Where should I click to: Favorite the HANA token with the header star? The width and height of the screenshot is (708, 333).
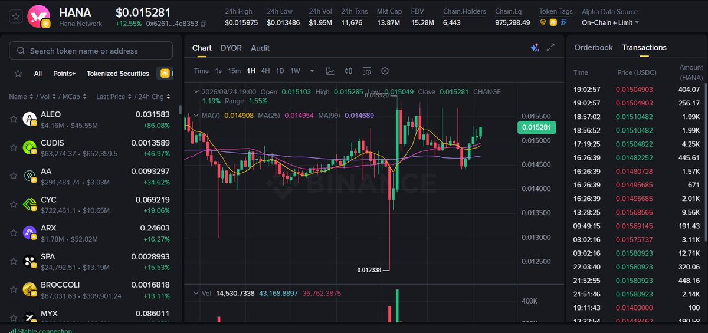pyautogui.click(x=16, y=17)
